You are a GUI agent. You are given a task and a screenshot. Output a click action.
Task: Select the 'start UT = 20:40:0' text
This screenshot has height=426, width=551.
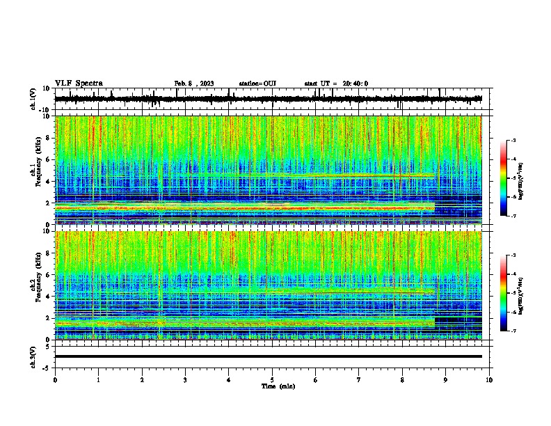point(336,84)
